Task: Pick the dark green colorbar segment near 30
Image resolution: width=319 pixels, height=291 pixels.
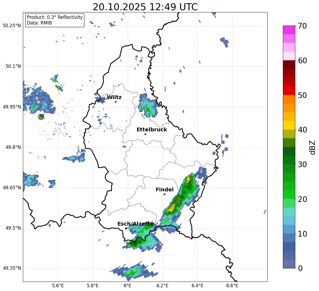Action: [x=289, y=160]
